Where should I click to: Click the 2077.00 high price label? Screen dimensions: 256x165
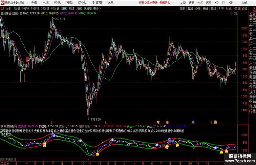(60, 19)
